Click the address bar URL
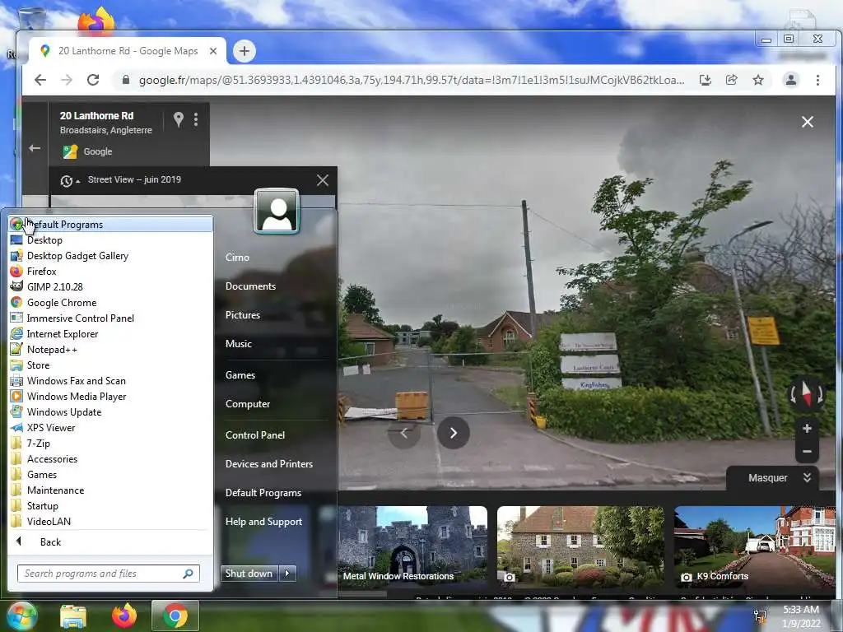The height and width of the screenshot is (632, 843). click(x=412, y=80)
